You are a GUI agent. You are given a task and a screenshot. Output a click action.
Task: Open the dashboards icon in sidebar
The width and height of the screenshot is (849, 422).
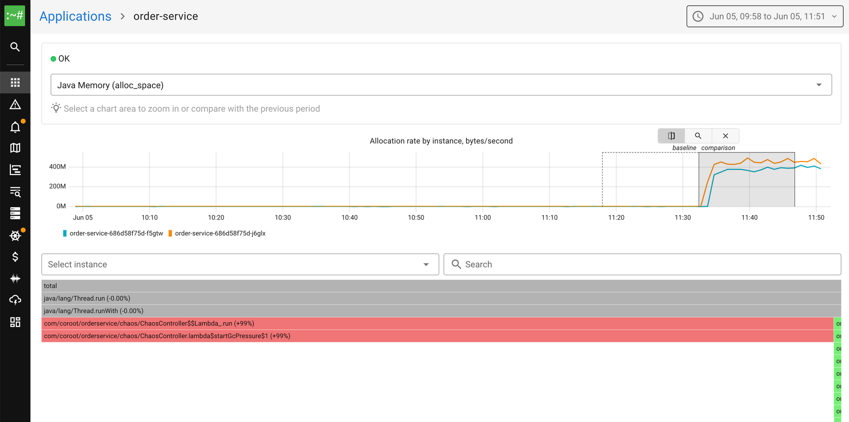[x=15, y=322]
